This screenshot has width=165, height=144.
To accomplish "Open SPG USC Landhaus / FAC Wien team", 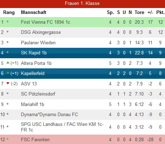I will (62, 127).
